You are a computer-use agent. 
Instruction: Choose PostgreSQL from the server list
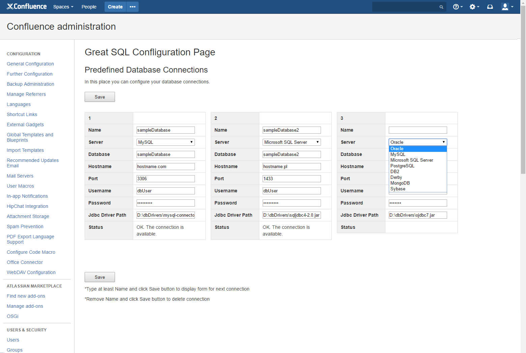click(418, 166)
